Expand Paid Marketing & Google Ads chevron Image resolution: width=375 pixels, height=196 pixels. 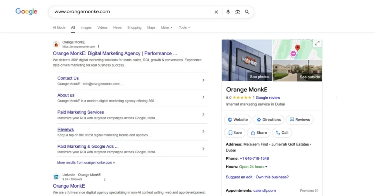[203, 148]
